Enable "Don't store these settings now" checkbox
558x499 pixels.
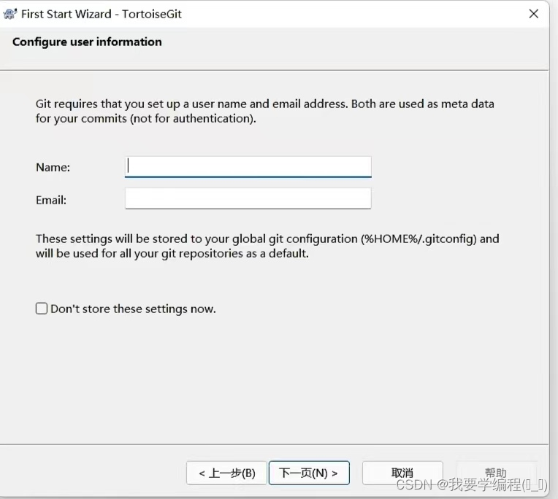[x=42, y=309]
